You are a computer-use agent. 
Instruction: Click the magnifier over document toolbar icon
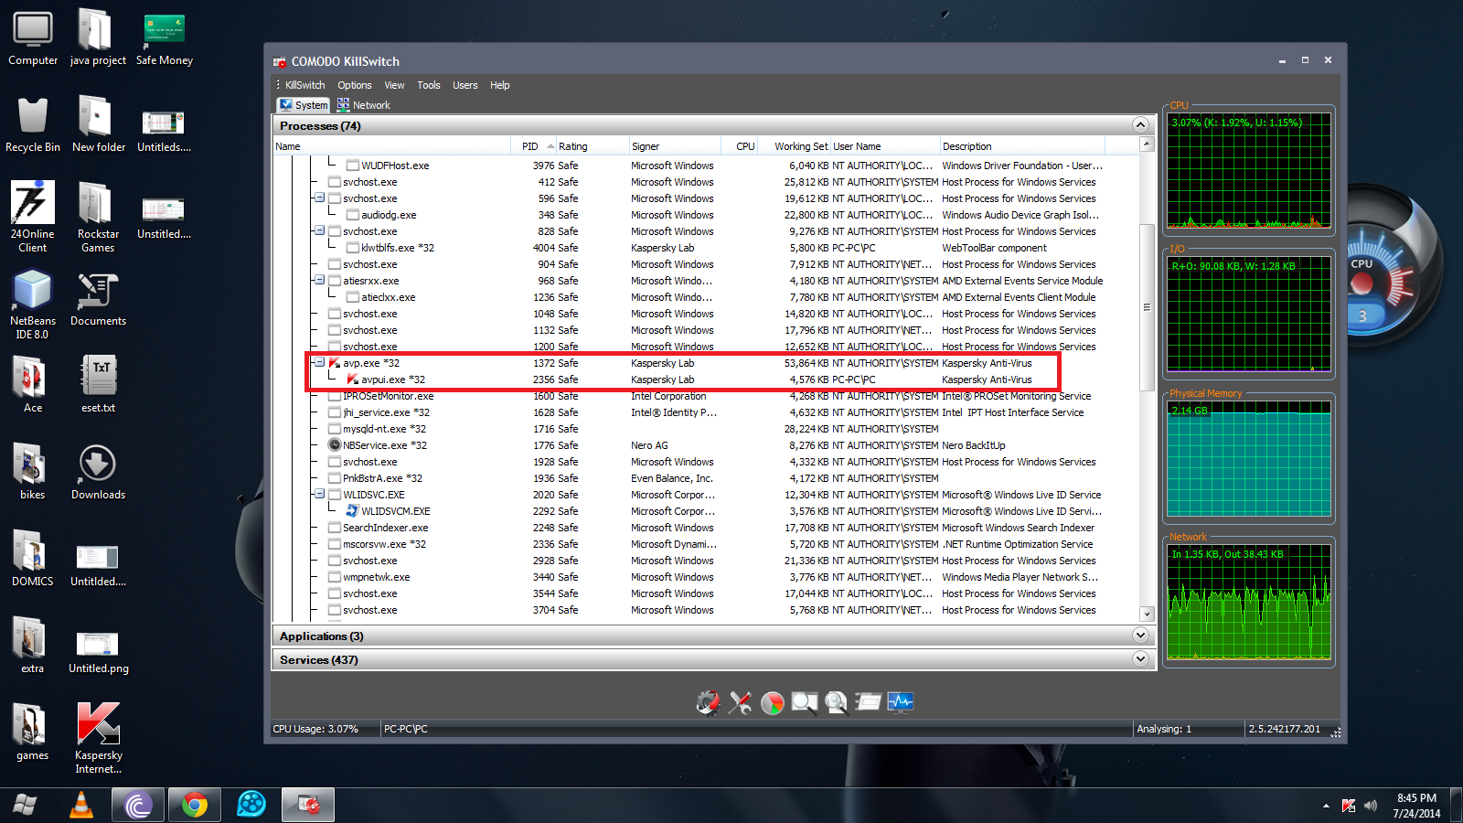pos(837,702)
